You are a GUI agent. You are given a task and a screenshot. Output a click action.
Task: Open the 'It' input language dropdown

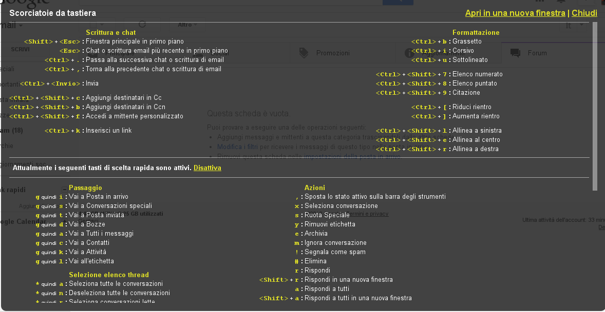(573, 26)
